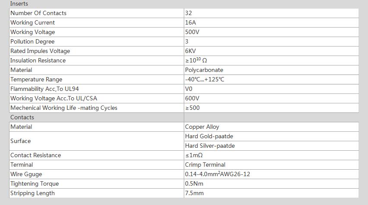Select the Mechenical Working Life row label
Image resolution: width=368 pixels, height=205 pixels.
pyautogui.click(x=64, y=108)
